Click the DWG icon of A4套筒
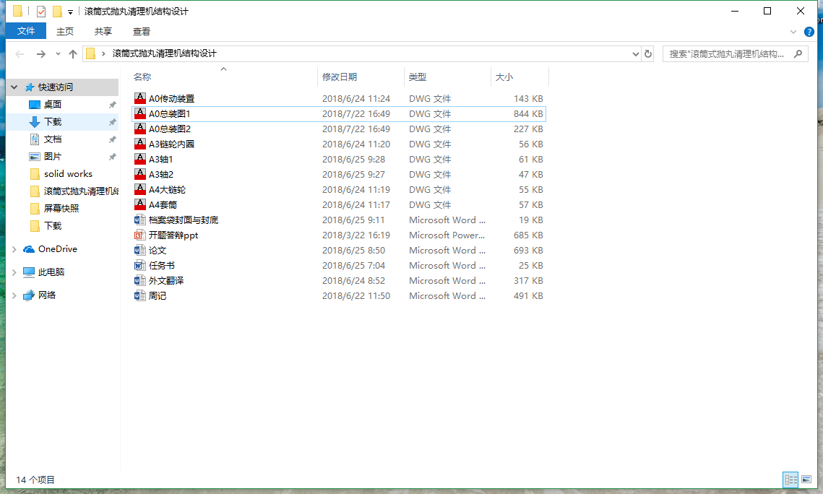This screenshot has width=823, height=494. point(139,204)
